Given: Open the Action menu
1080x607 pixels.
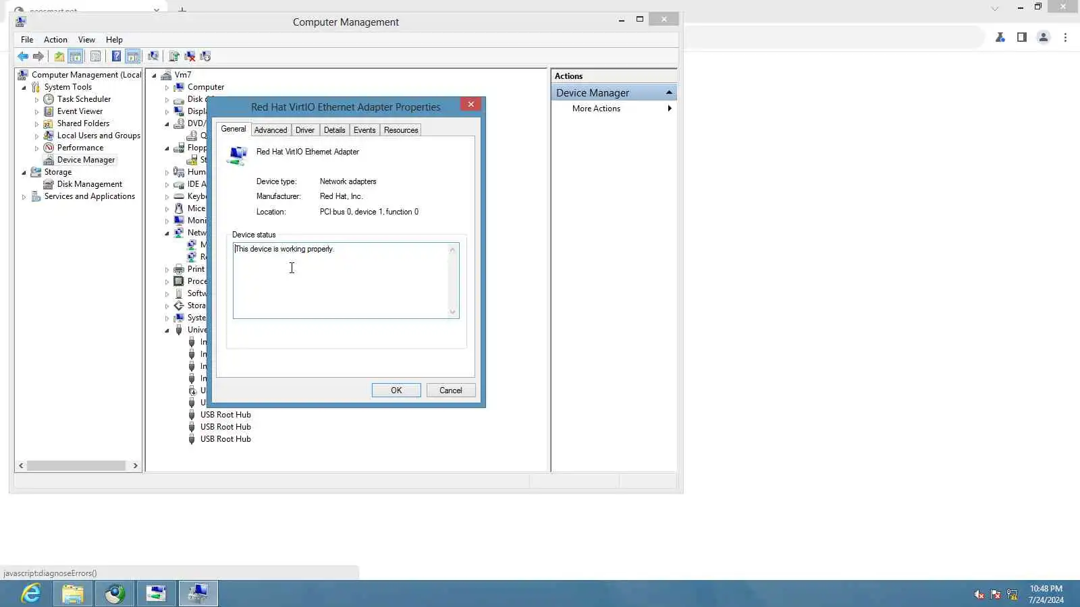Looking at the screenshot, I should [x=55, y=40].
